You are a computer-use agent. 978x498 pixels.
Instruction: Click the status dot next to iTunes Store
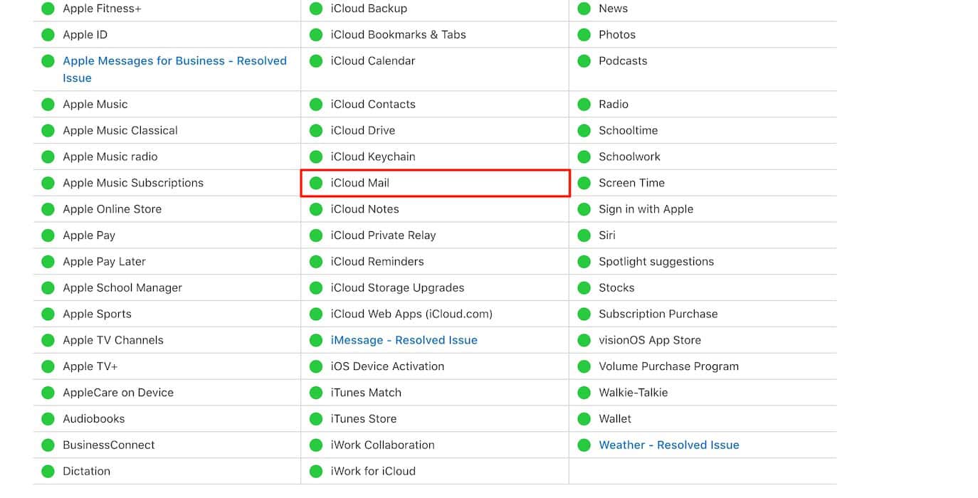point(316,419)
